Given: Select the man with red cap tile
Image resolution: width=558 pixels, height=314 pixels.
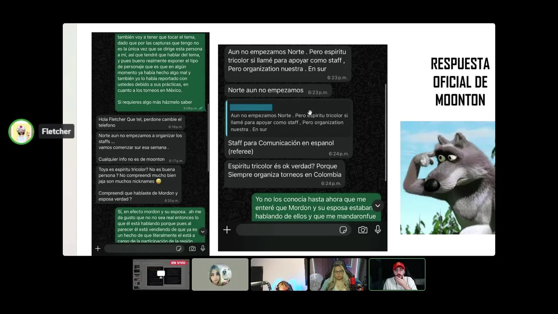Looking at the screenshot, I should point(397,274).
